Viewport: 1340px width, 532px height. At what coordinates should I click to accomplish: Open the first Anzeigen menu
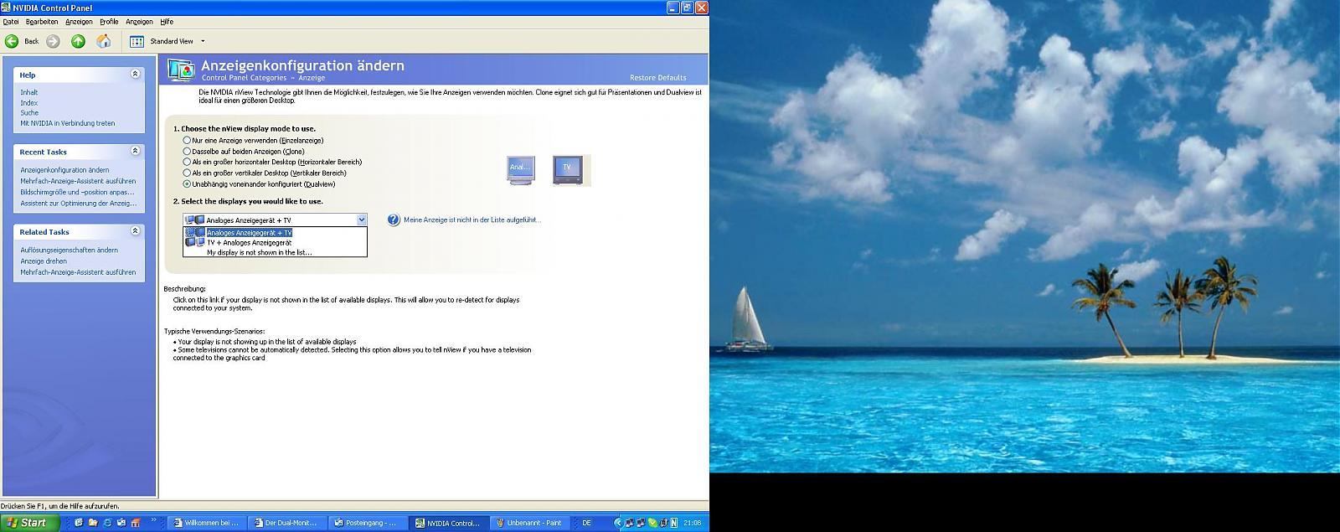79,22
